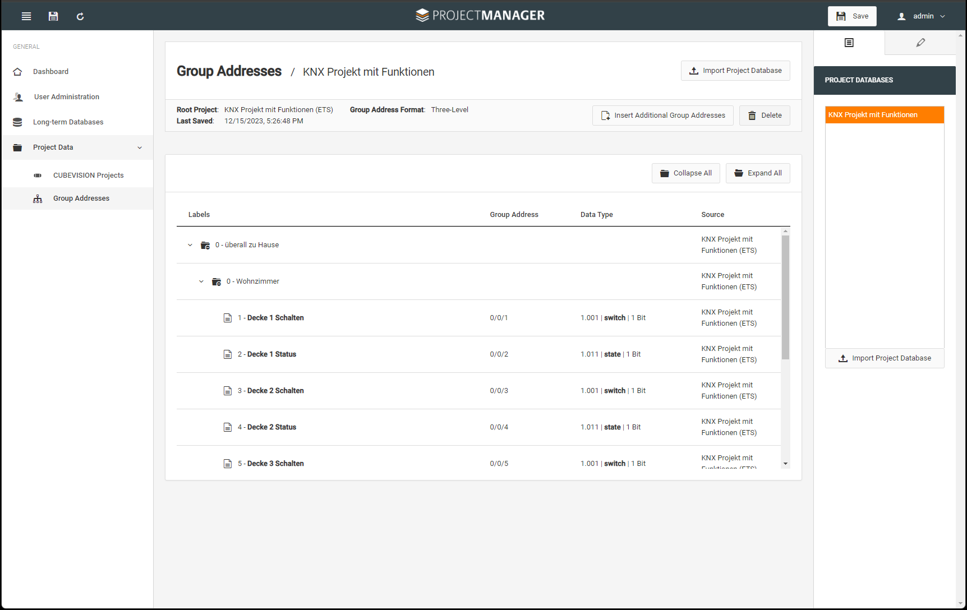This screenshot has height=610, width=967.
Task: Click Import Project Database under the databases list
Action: click(885, 358)
